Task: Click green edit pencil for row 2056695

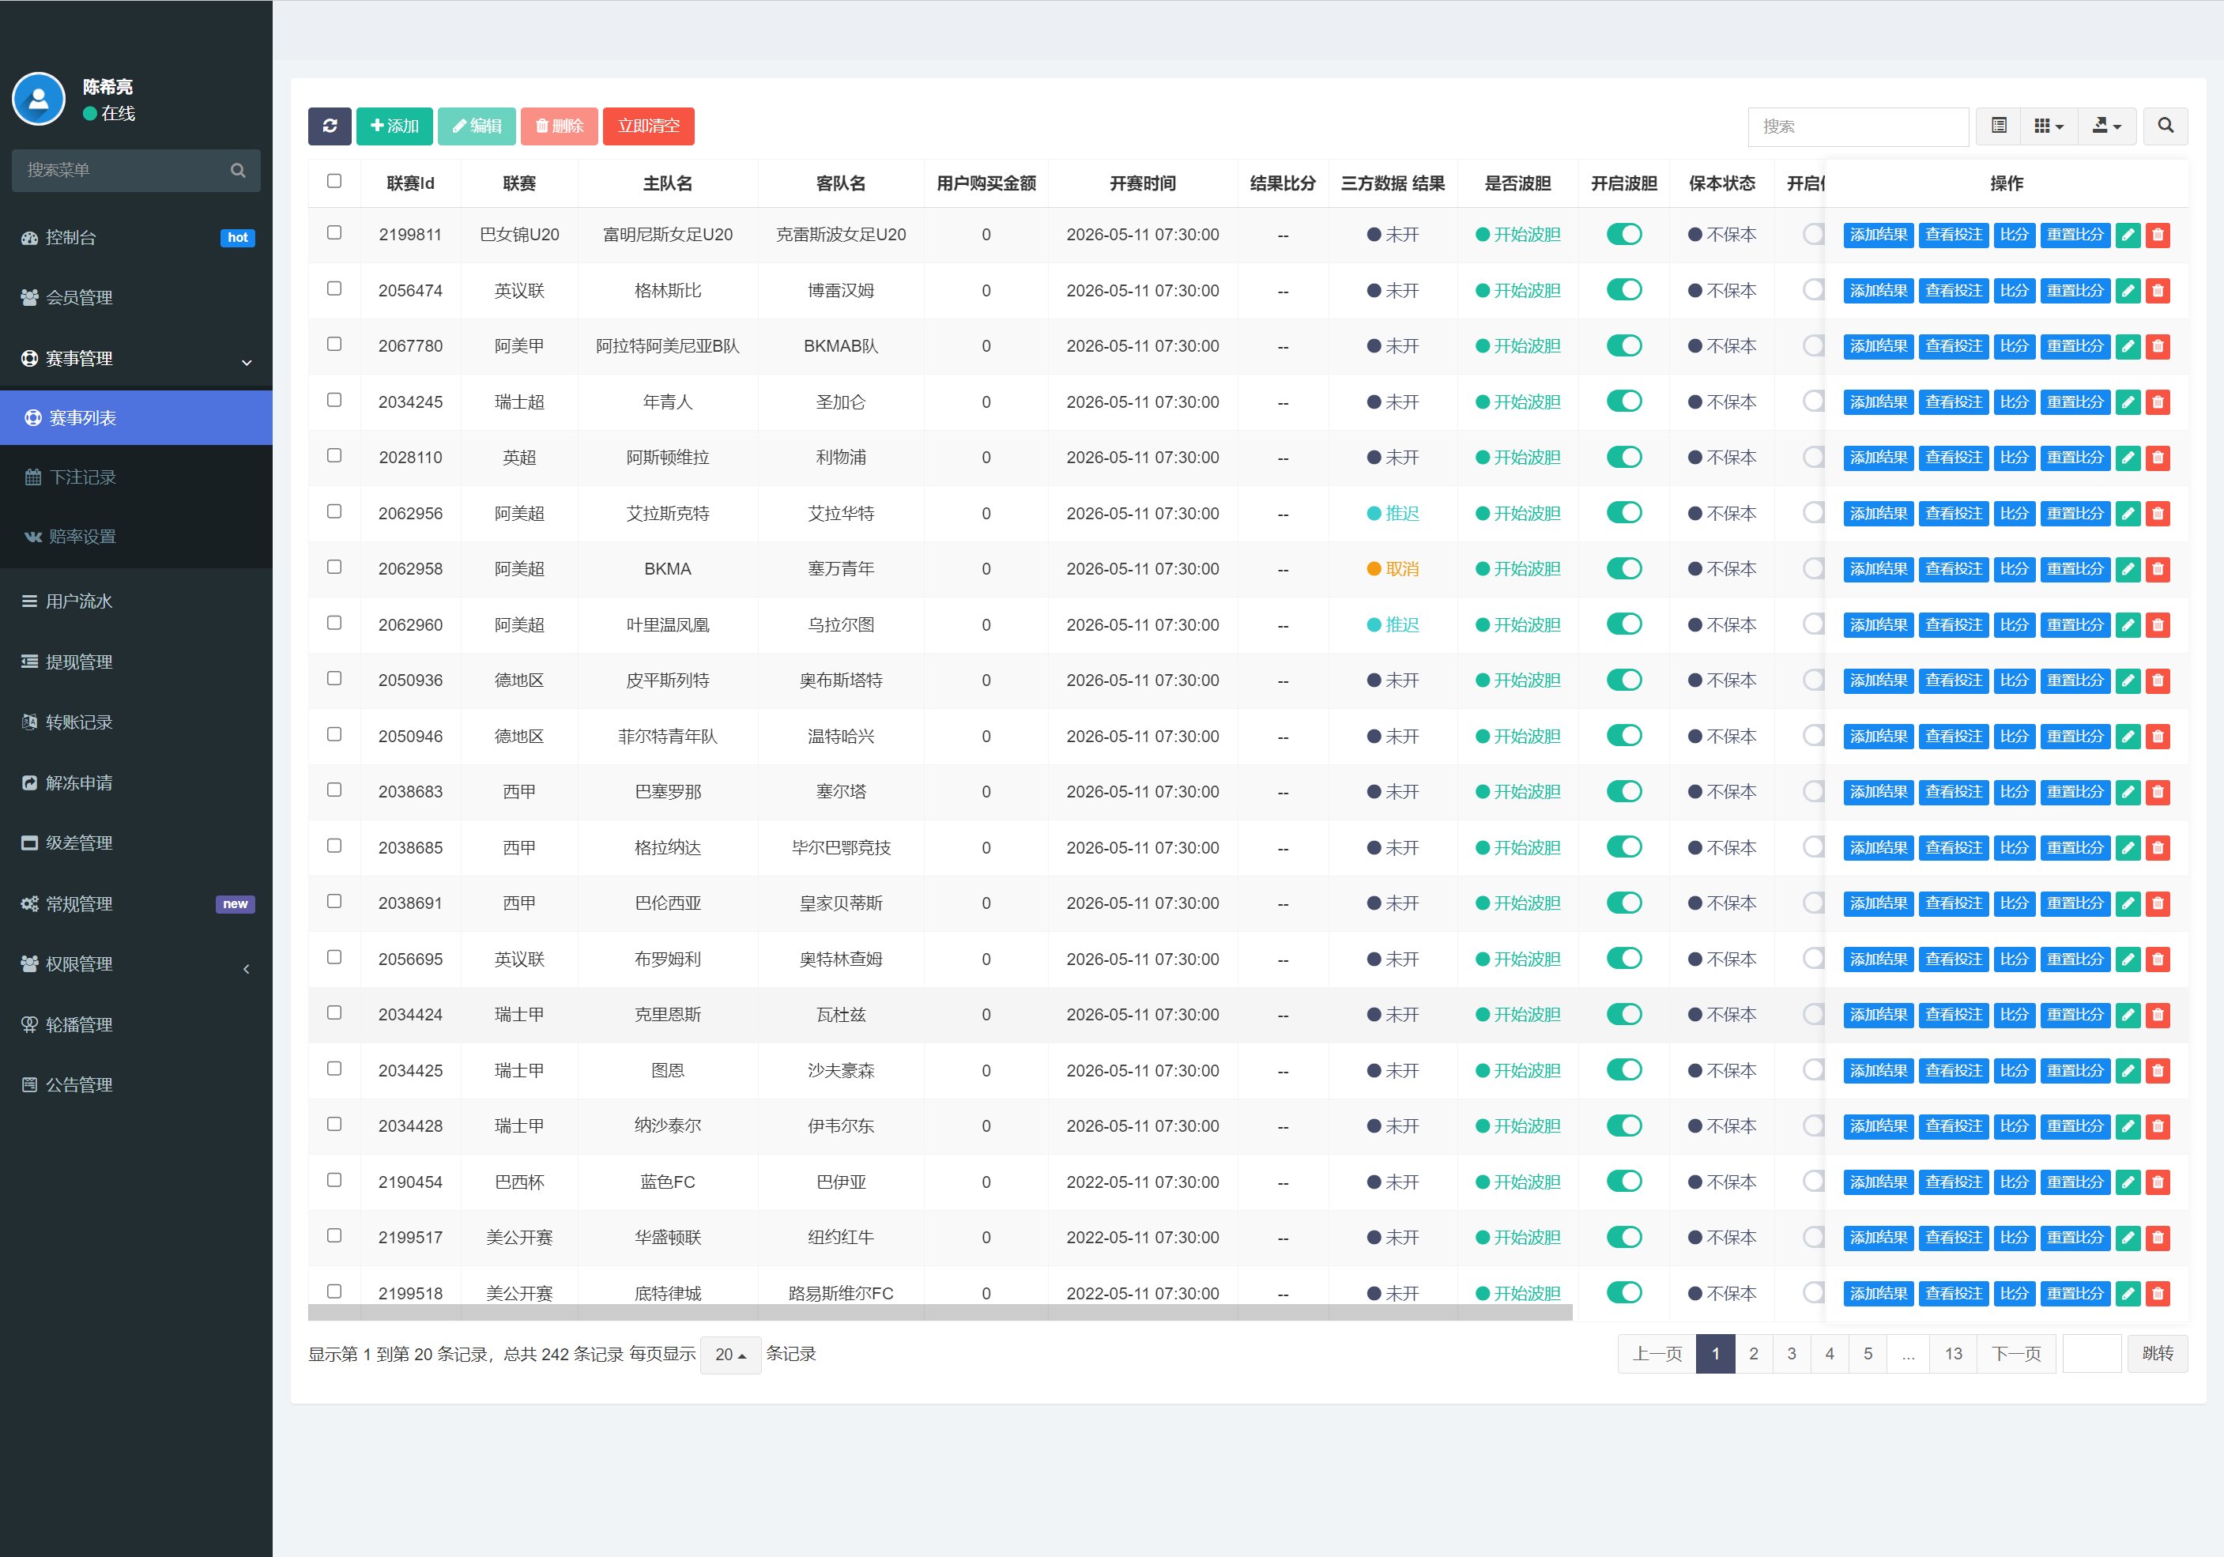Action: tap(2128, 959)
